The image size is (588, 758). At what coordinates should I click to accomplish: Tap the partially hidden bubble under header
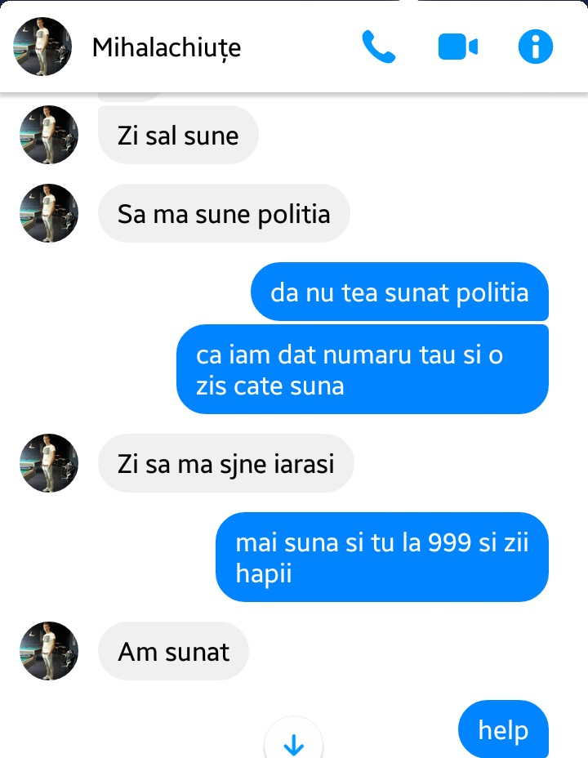(131, 96)
